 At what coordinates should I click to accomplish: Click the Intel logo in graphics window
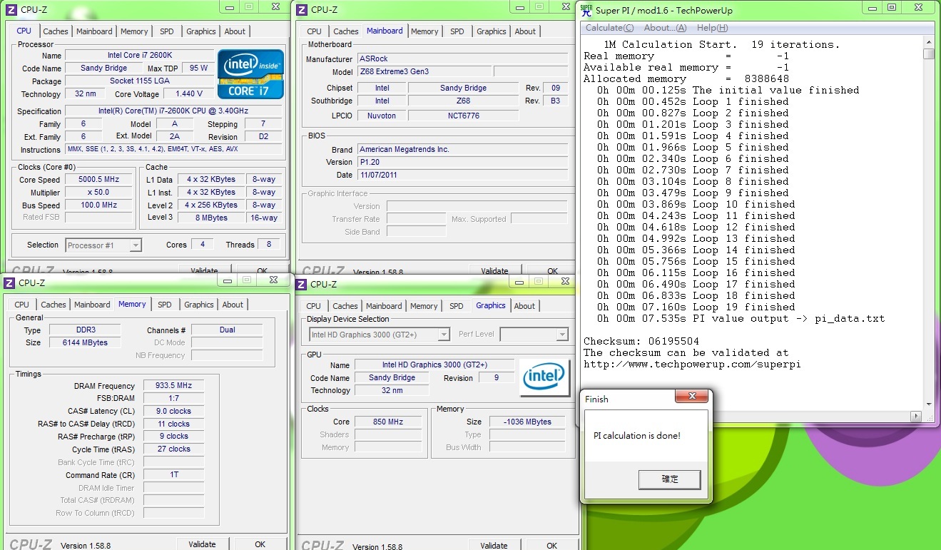click(545, 378)
